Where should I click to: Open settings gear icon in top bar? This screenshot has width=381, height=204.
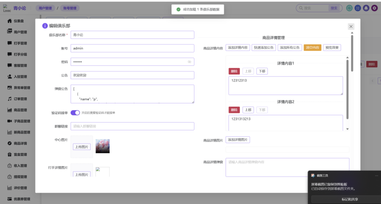click(375, 8)
